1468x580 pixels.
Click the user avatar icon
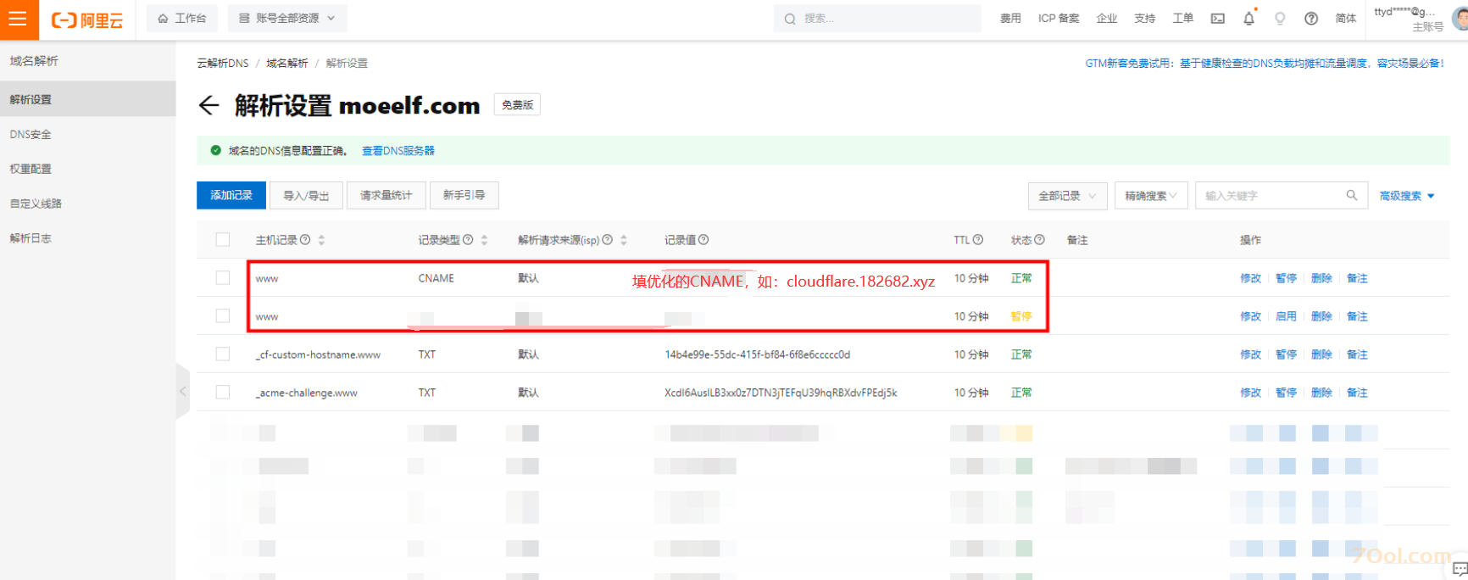coord(1460,19)
